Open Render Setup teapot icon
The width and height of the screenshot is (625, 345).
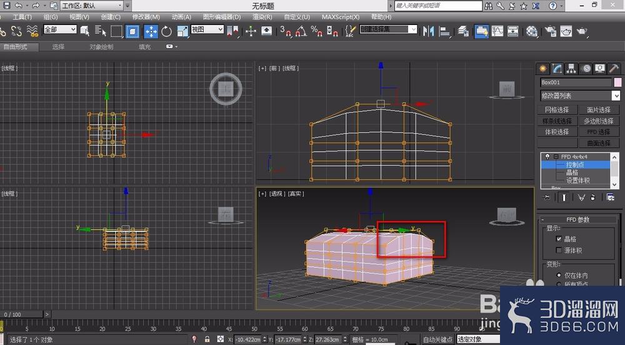551,31
